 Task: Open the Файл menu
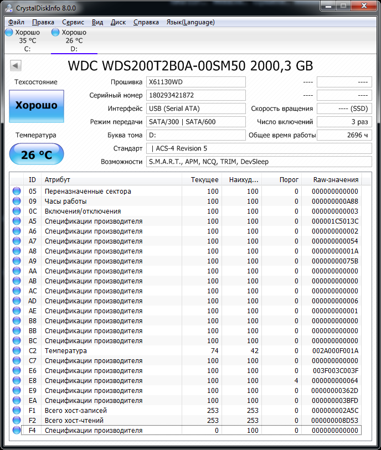pyautogui.click(x=16, y=22)
